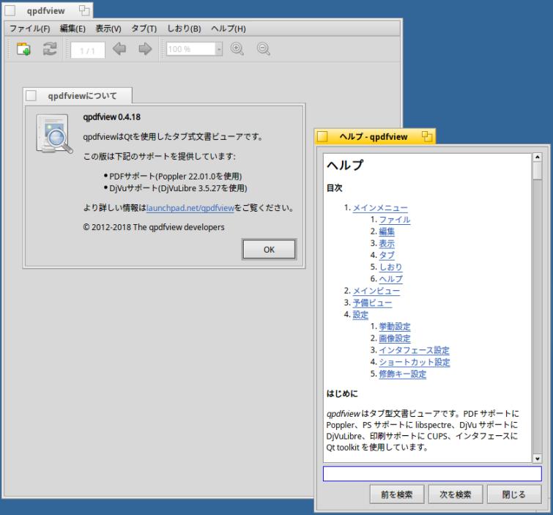This screenshot has width=553, height=515.
Task: Click the はじめに heading in Help
Action: pyautogui.click(x=342, y=393)
